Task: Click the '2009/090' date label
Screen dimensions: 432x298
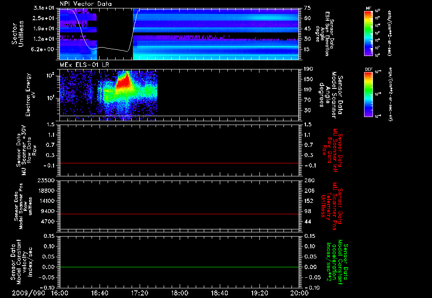Action: pos(28,293)
